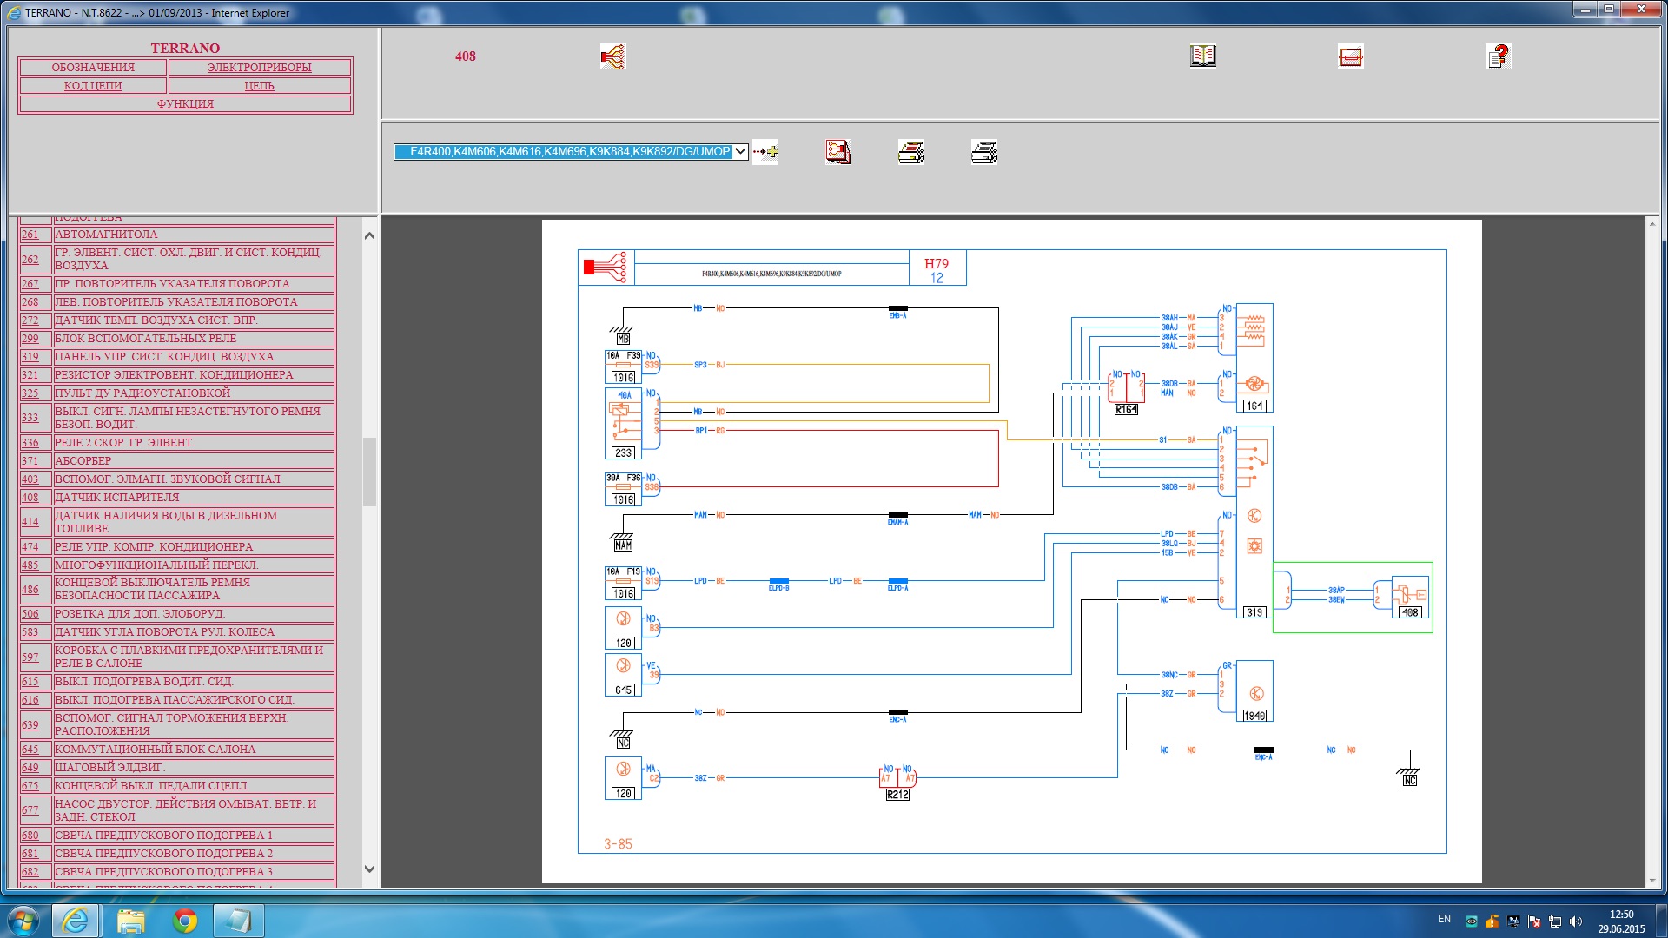The image size is (1668, 938).
Task: Click the component list scrollbar thumb
Action: (369, 472)
